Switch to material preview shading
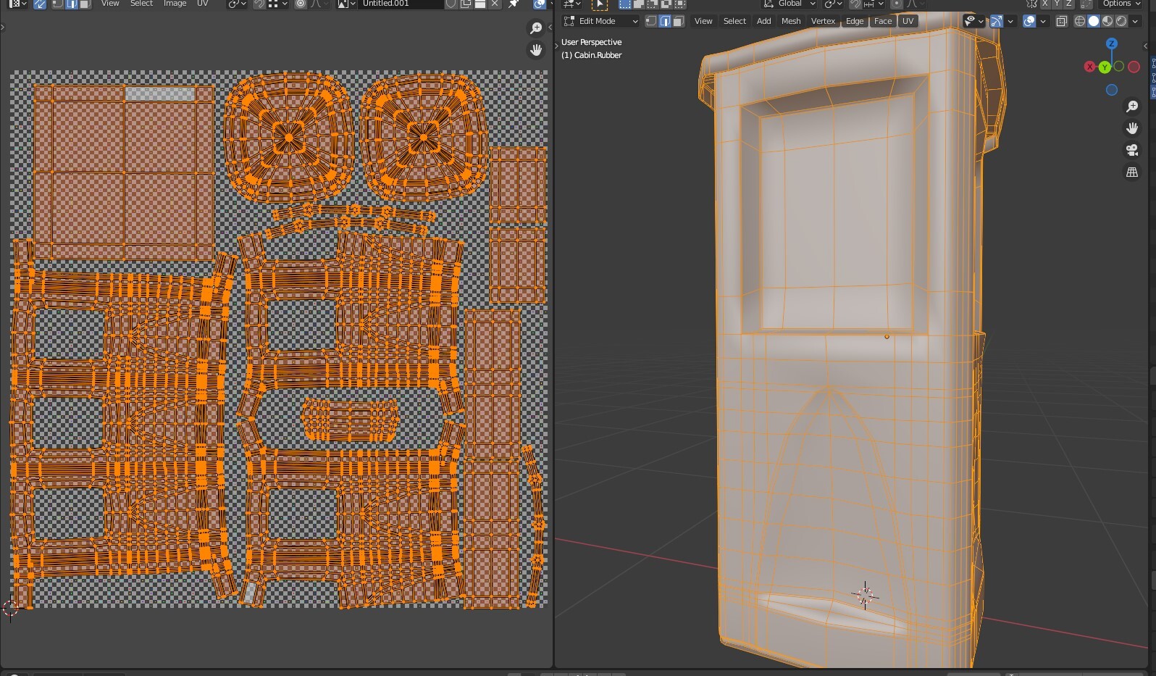Screen dimensions: 1156x676 (x=1107, y=21)
